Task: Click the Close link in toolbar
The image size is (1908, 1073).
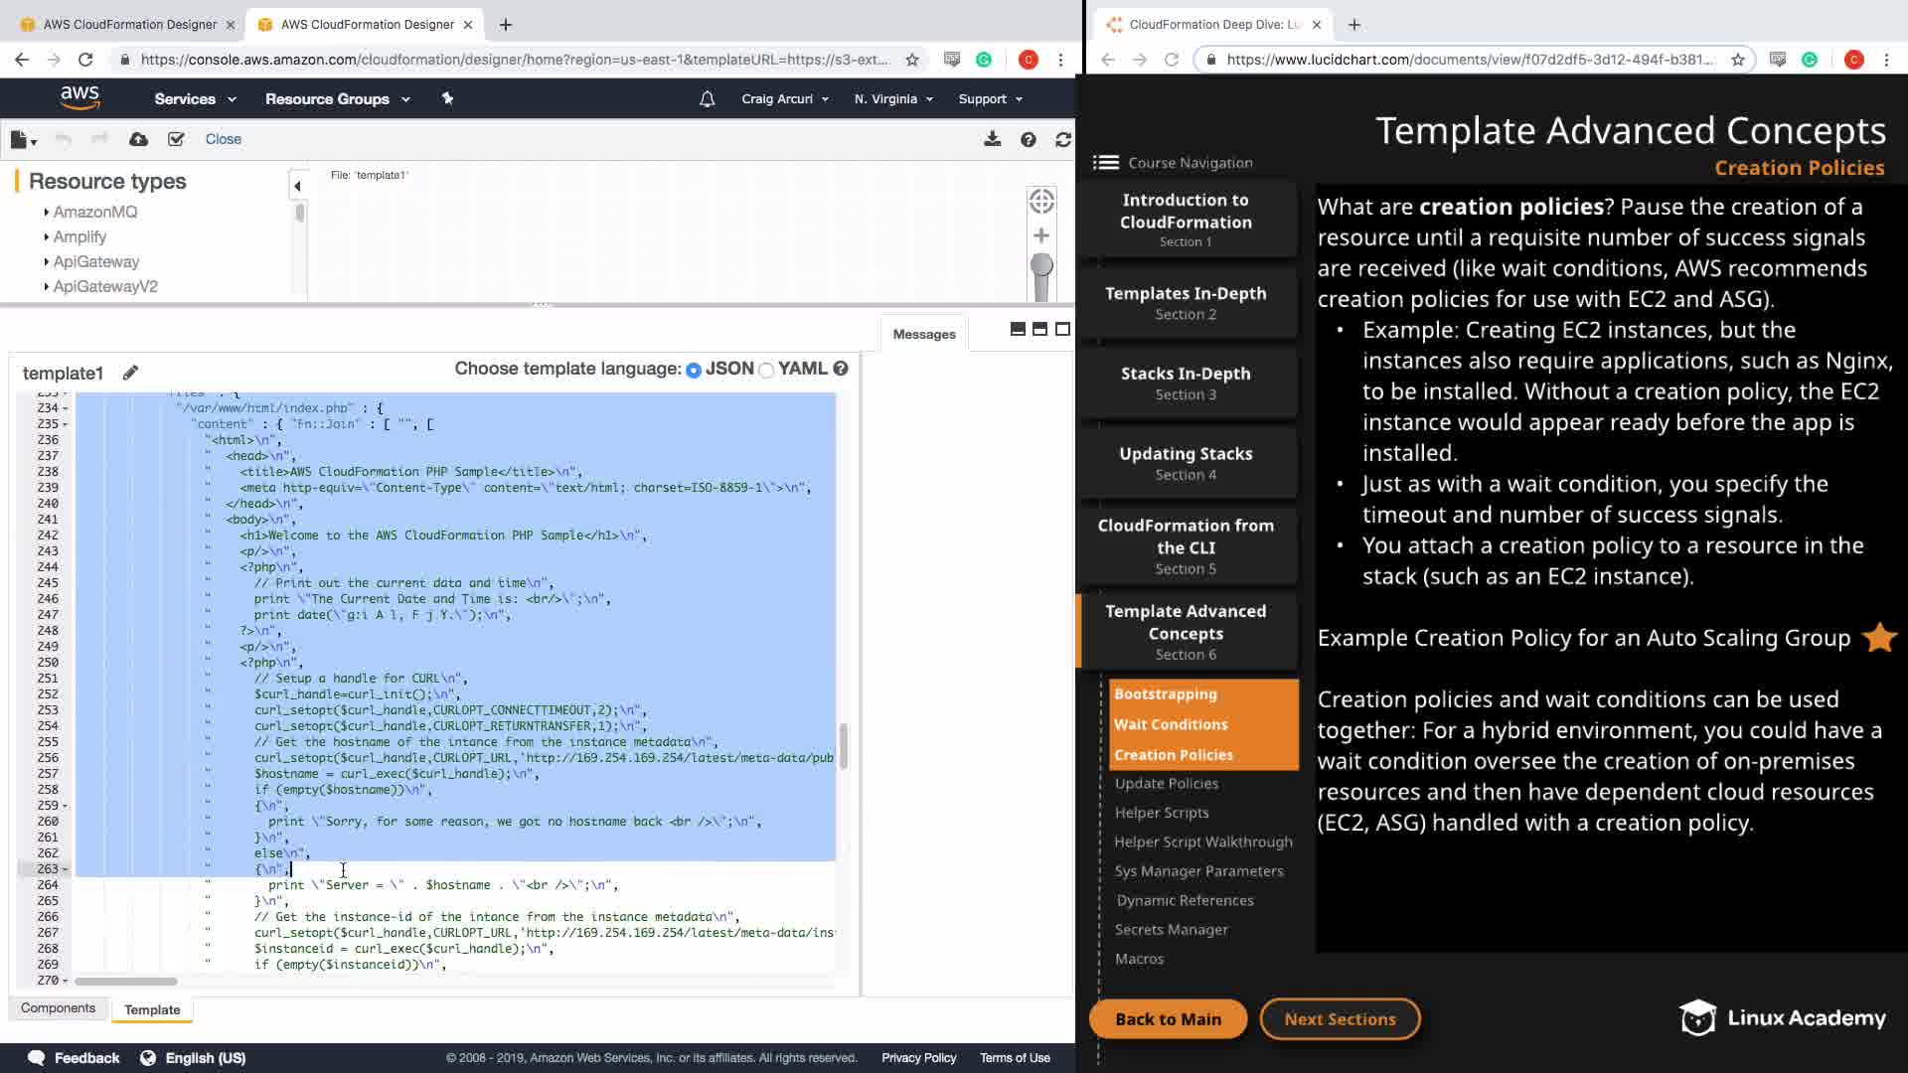Action: (223, 139)
